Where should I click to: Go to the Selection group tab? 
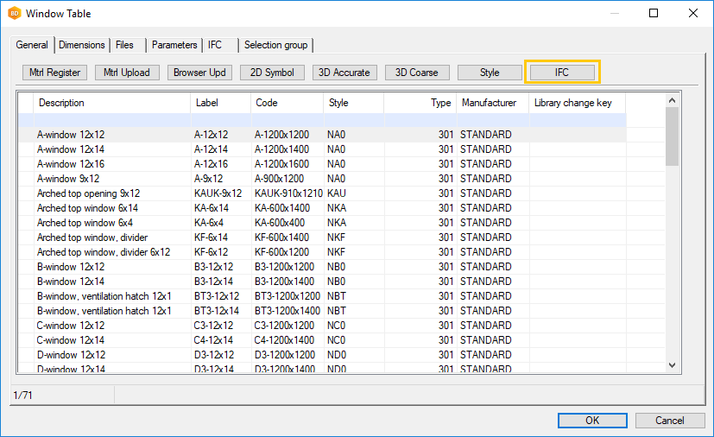tap(275, 45)
